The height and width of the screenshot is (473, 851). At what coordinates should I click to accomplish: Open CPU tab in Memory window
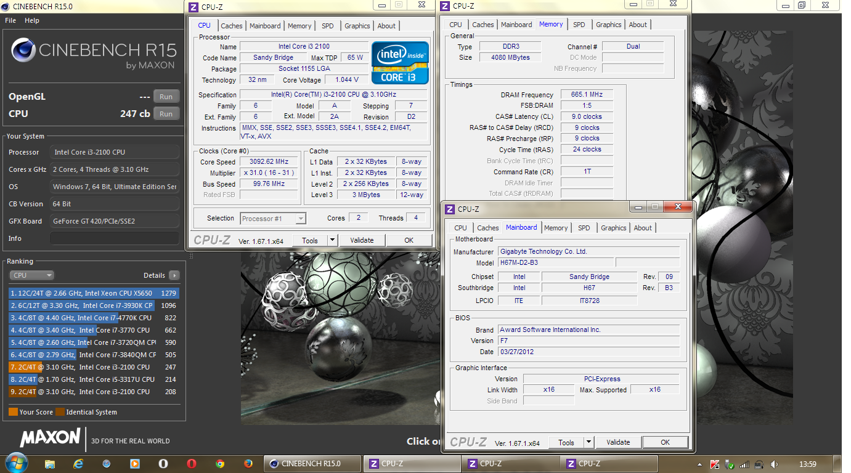[x=456, y=25]
